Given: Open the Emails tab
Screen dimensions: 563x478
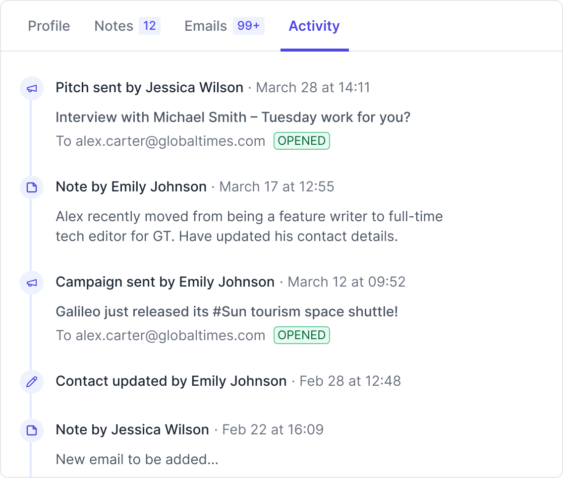Looking at the screenshot, I should (205, 26).
